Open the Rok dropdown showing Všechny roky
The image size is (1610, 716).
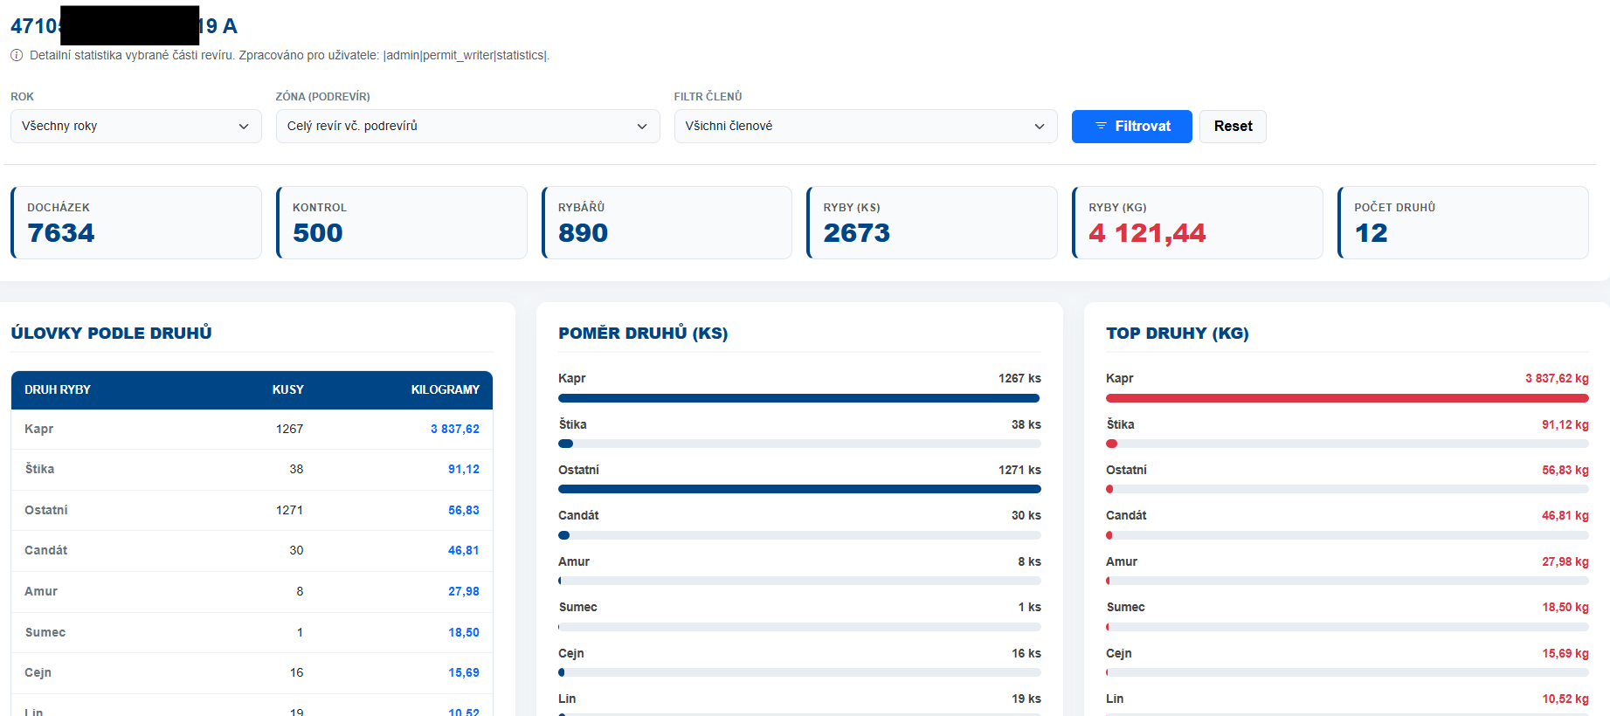135,127
